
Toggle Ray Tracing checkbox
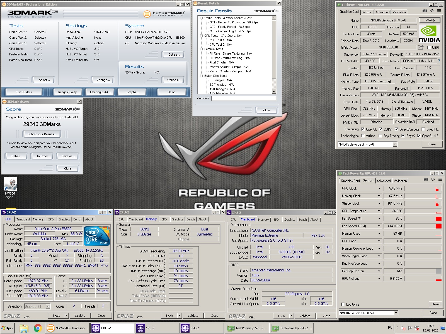pyautogui.click(x=380, y=136)
